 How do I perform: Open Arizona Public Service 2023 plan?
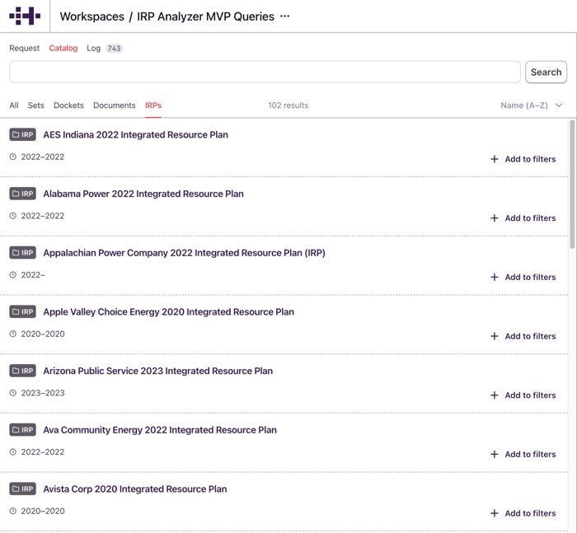(158, 371)
